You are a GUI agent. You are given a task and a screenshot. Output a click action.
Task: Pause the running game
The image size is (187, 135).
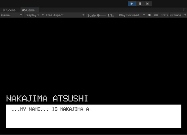point(140,4)
